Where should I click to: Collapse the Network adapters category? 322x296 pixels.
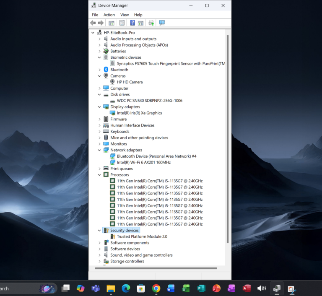(99, 150)
